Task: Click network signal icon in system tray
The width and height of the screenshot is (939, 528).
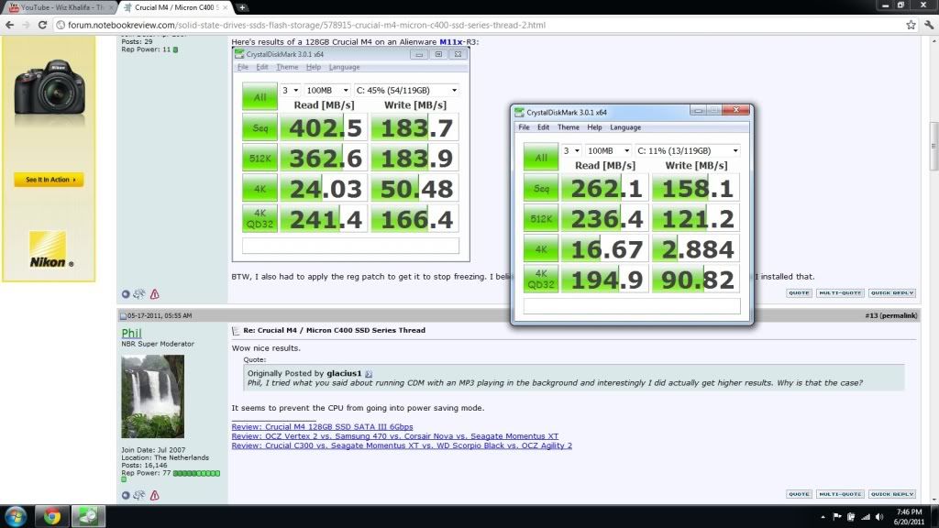Action: 866,517
